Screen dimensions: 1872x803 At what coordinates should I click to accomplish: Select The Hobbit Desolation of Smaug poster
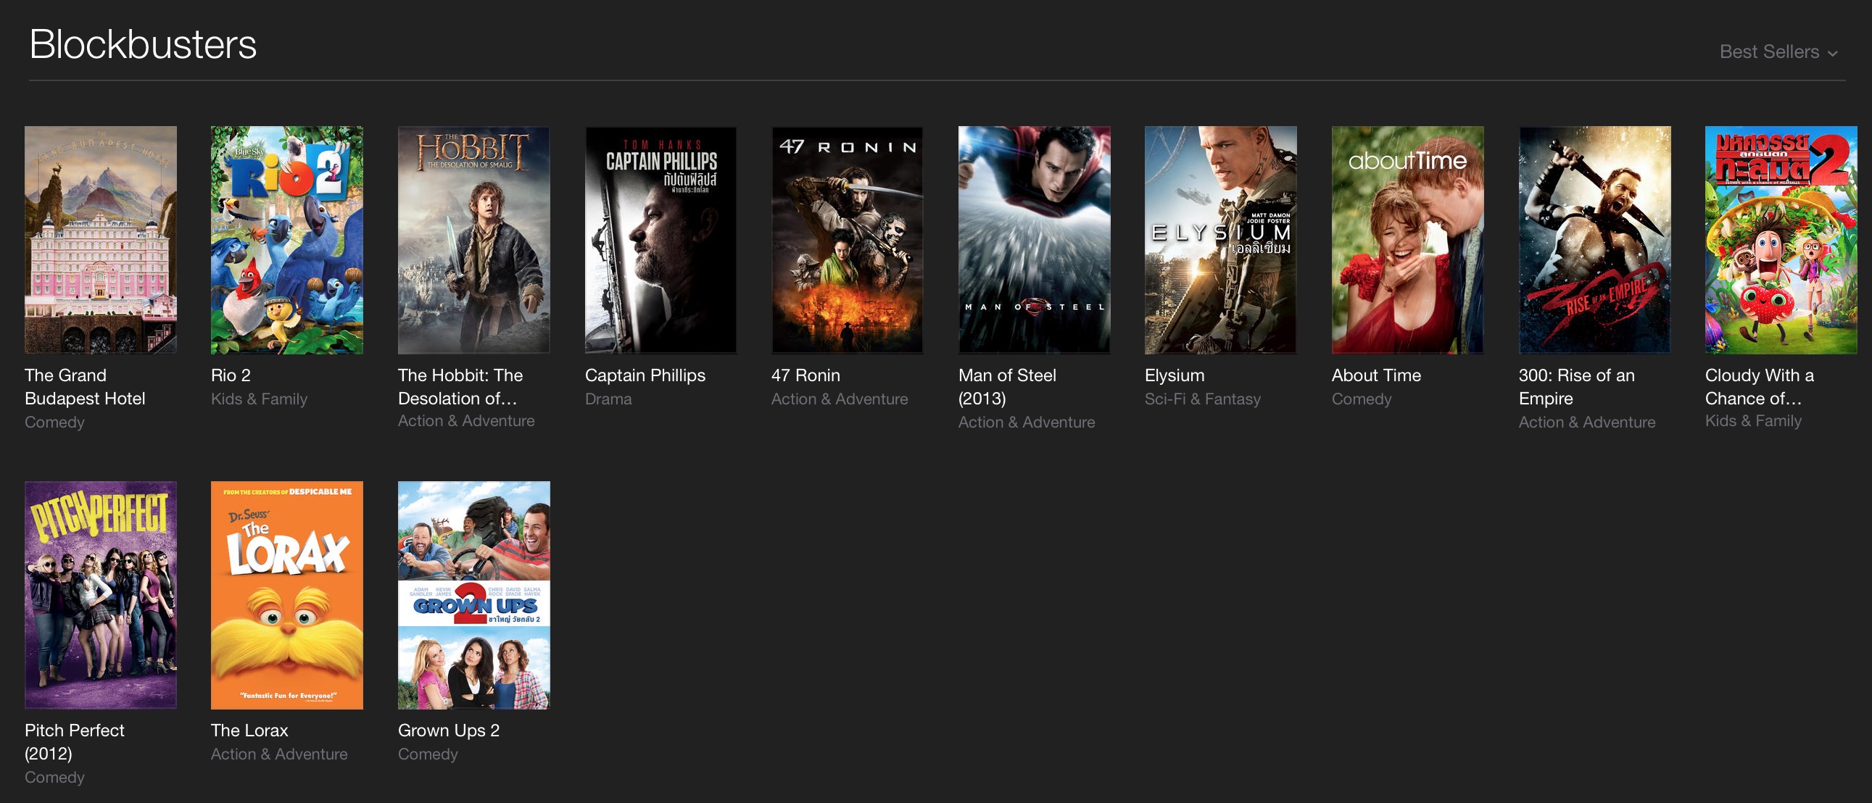point(473,240)
